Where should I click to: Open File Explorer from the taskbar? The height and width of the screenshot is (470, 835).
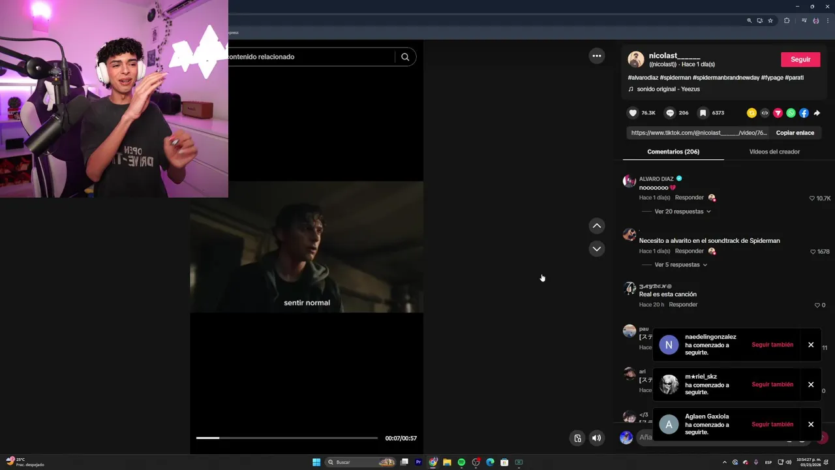pyautogui.click(x=447, y=462)
